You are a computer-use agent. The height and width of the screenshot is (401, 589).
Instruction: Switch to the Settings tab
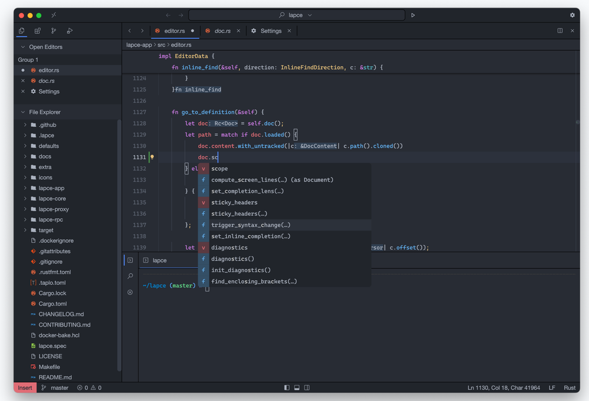tap(271, 31)
